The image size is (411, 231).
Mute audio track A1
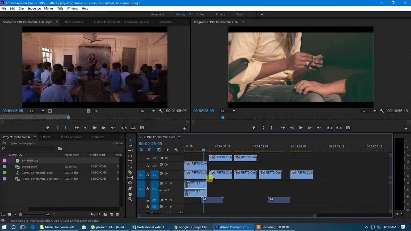(166, 184)
